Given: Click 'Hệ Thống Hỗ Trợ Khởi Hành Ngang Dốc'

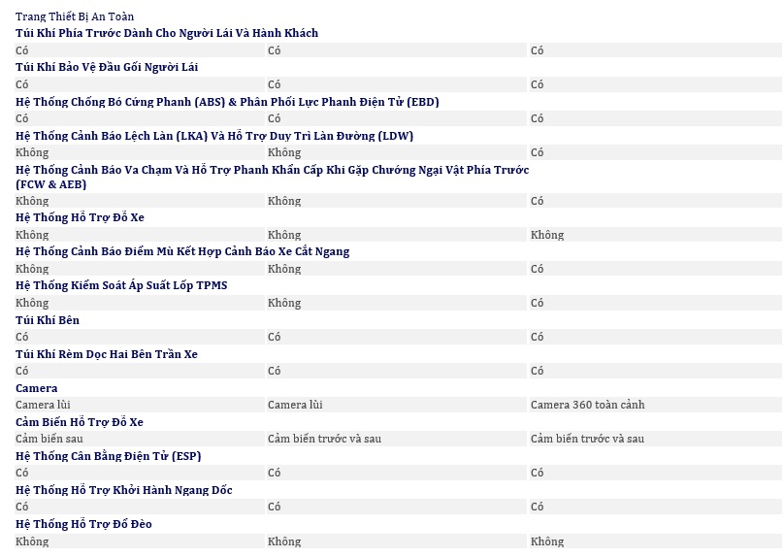Looking at the screenshot, I should 124,490.
